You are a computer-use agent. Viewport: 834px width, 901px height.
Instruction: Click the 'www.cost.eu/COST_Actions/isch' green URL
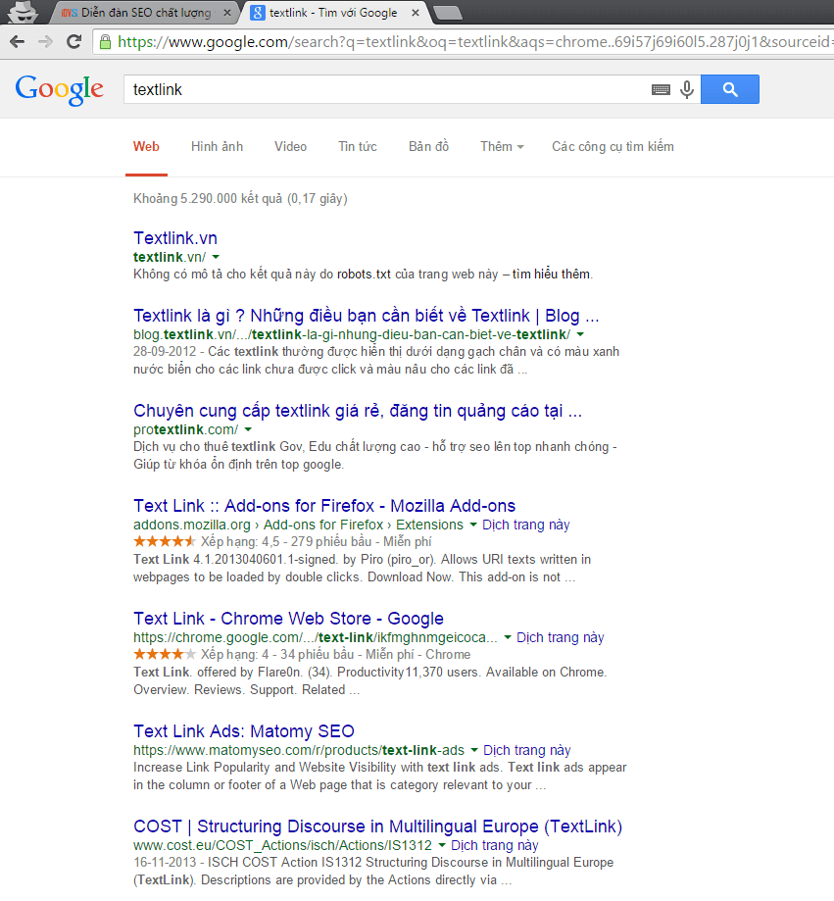tap(282, 845)
